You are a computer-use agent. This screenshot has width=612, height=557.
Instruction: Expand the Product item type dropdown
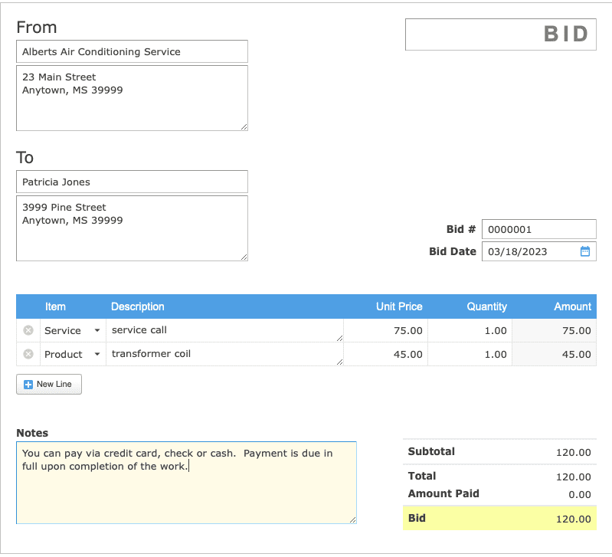pos(97,355)
